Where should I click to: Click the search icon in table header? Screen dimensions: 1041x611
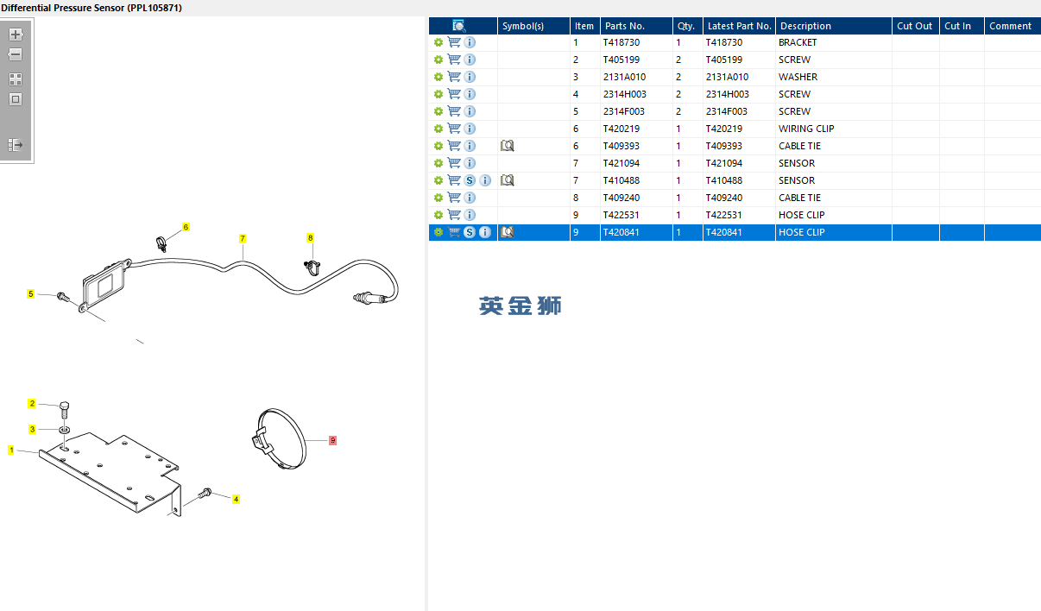(x=459, y=26)
